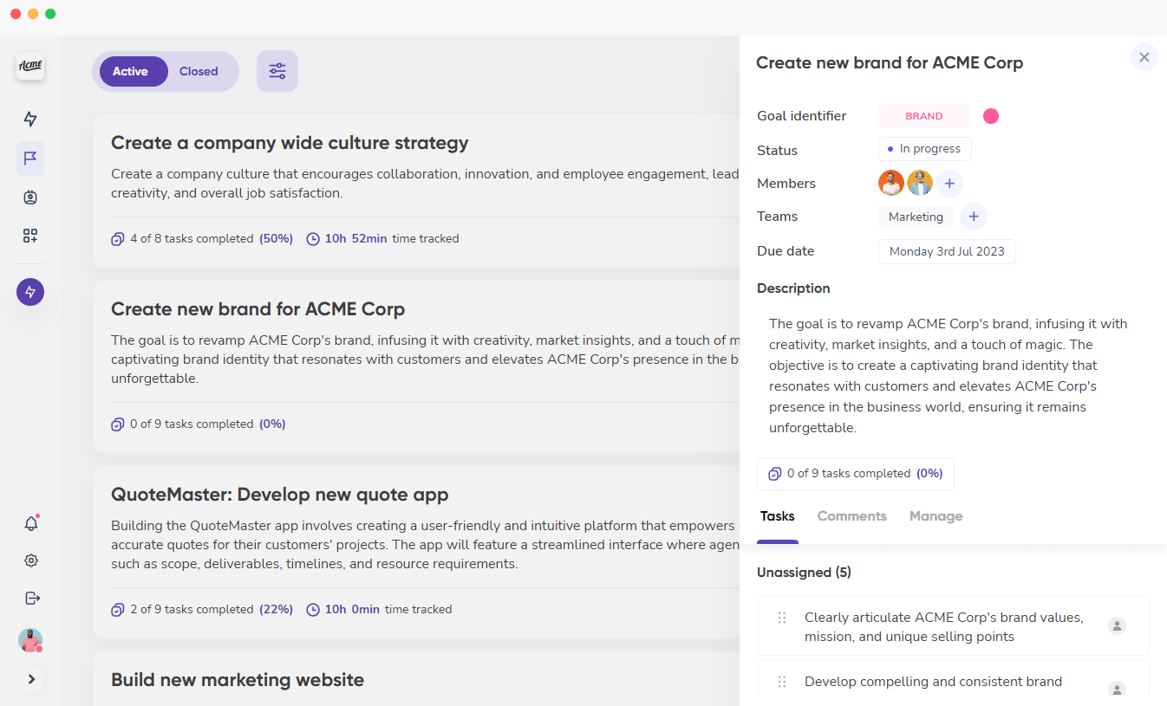Image resolution: width=1167 pixels, height=706 pixels.
Task: Assign user to the brand values task
Action: [1118, 625]
